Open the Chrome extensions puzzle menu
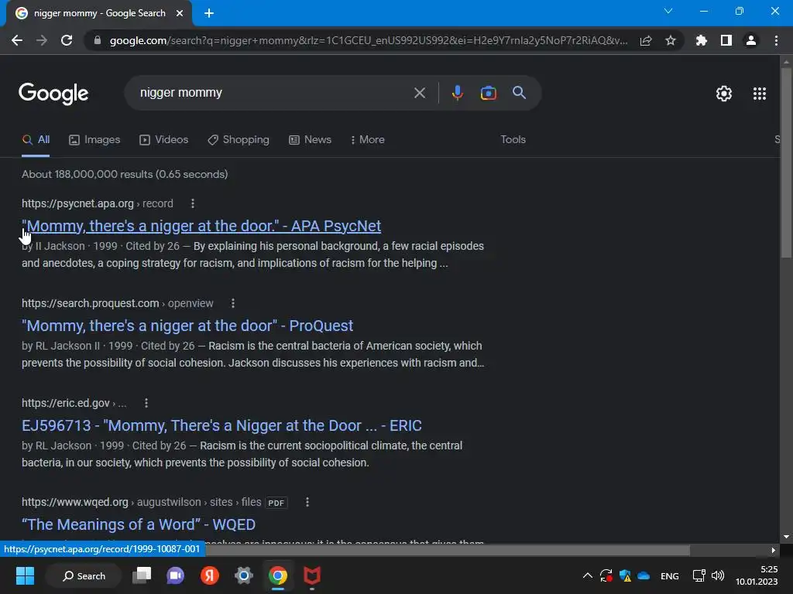Image resolution: width=793 pixels, height=594 pixels. point(701,40)
